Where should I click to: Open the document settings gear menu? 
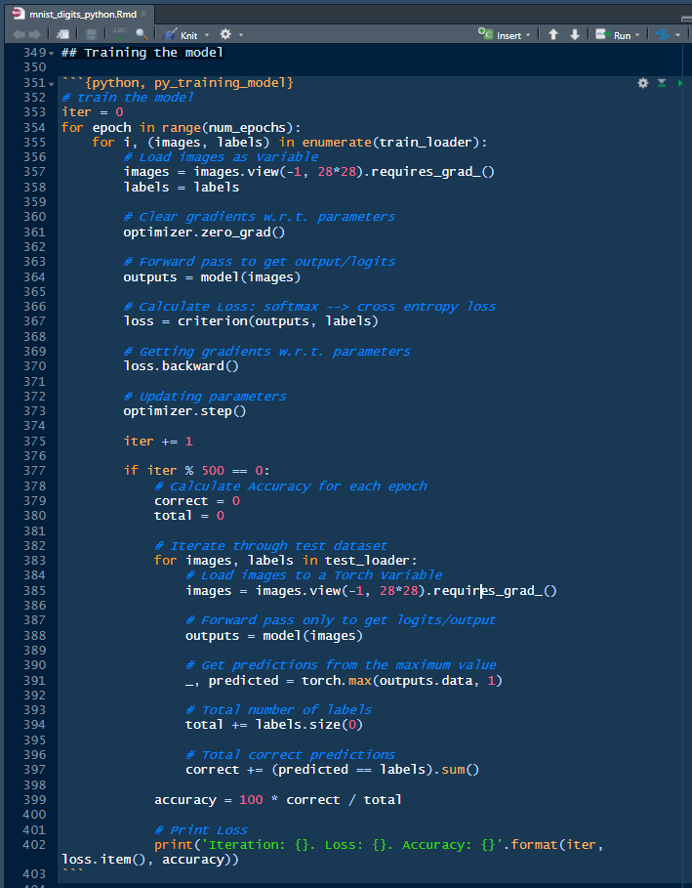tap(225, 35)
